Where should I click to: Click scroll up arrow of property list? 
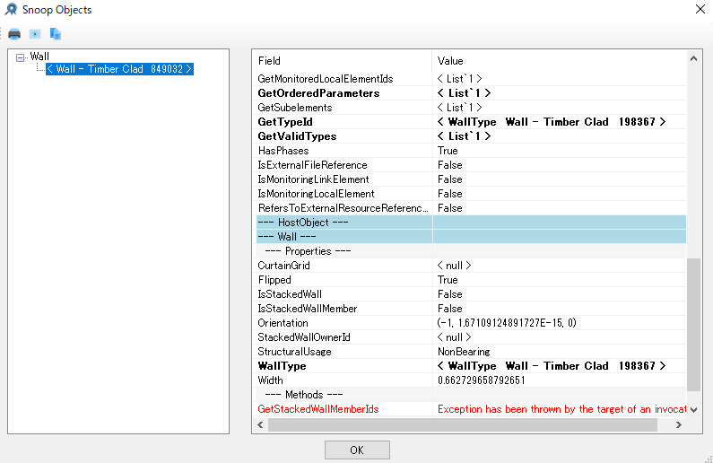click(x=693, y=58)
